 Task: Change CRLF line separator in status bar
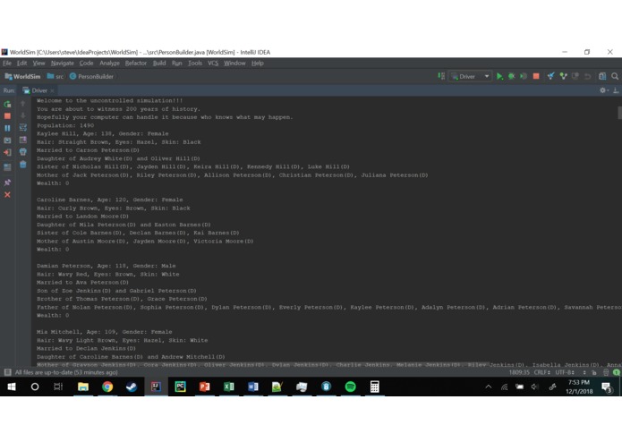(542, 372)
